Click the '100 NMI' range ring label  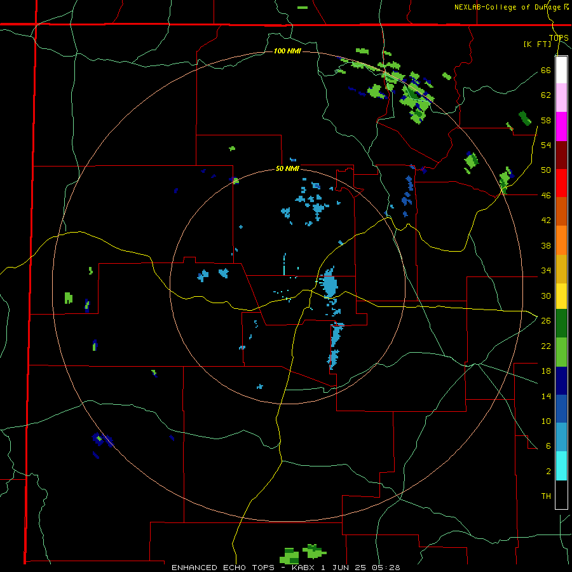[x=287, y=51]
